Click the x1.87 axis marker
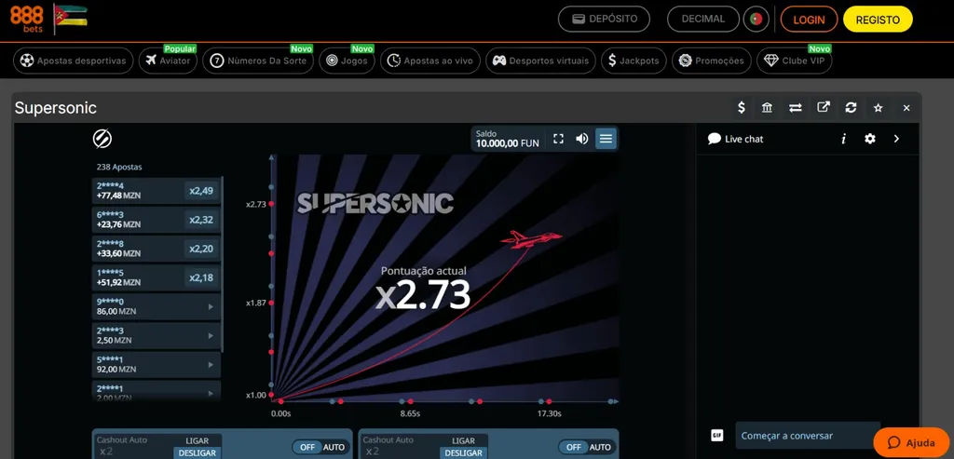 pyautogui.click(x=256, y=303)
